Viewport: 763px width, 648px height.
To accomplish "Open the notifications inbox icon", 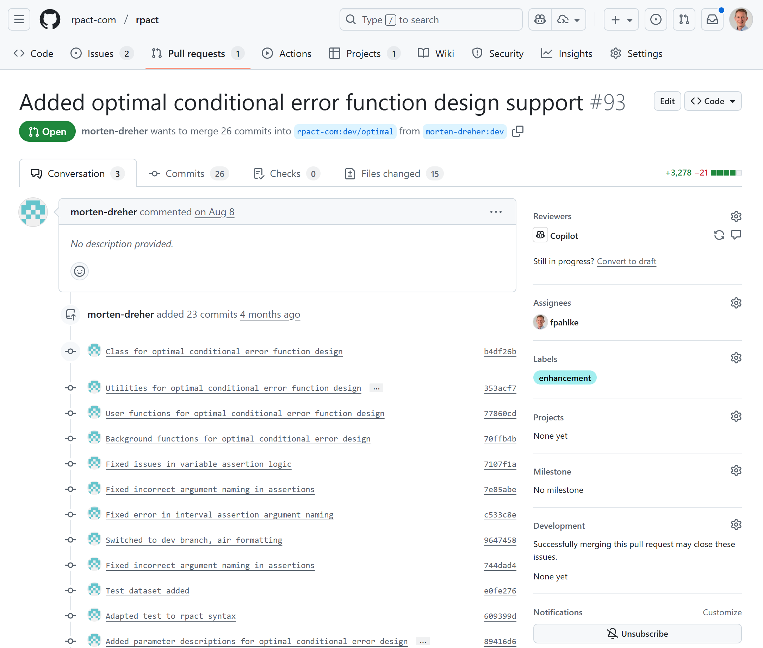I will 712,19.
